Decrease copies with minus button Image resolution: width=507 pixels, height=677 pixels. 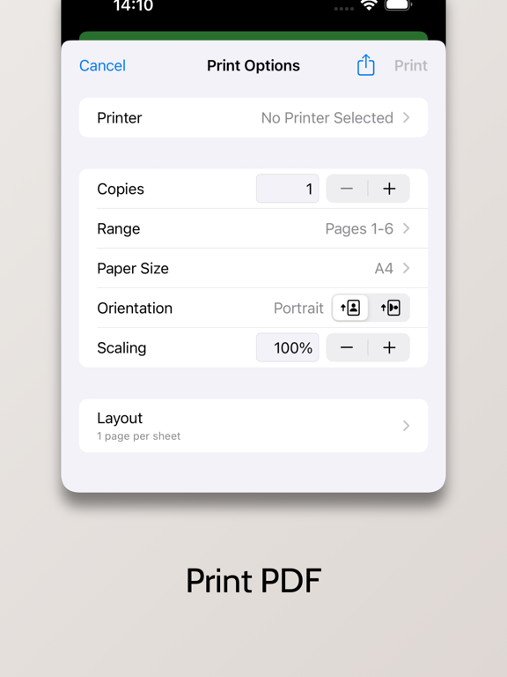pos(347,189)
